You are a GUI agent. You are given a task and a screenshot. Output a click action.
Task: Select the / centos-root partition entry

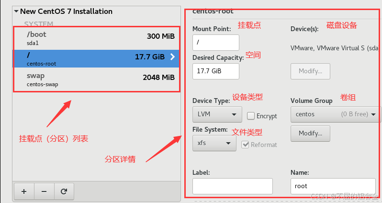[96, 59]
